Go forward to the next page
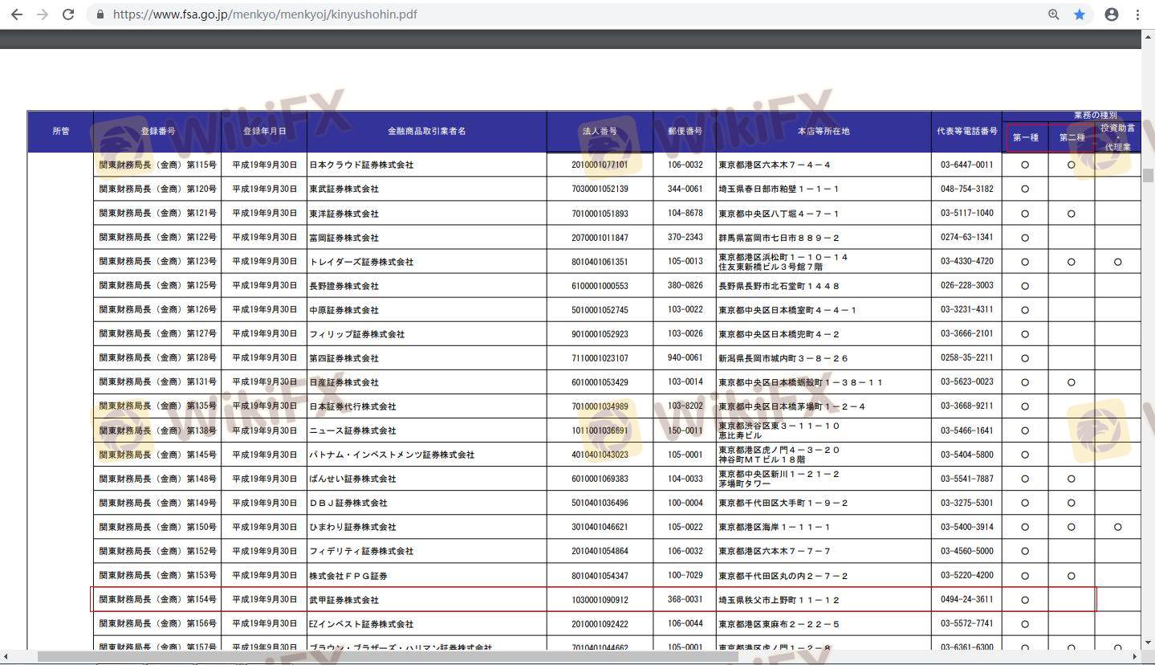The width and height of the screenshot is (1155, 665). 43,14
